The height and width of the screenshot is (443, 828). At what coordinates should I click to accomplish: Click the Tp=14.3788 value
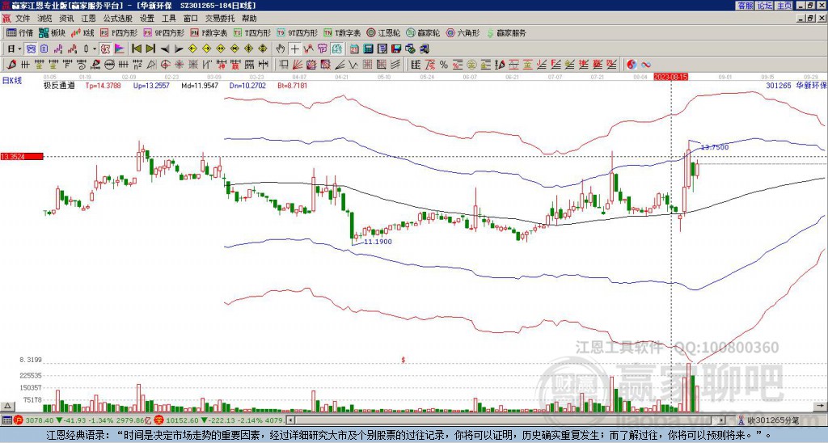click(103, 85)
